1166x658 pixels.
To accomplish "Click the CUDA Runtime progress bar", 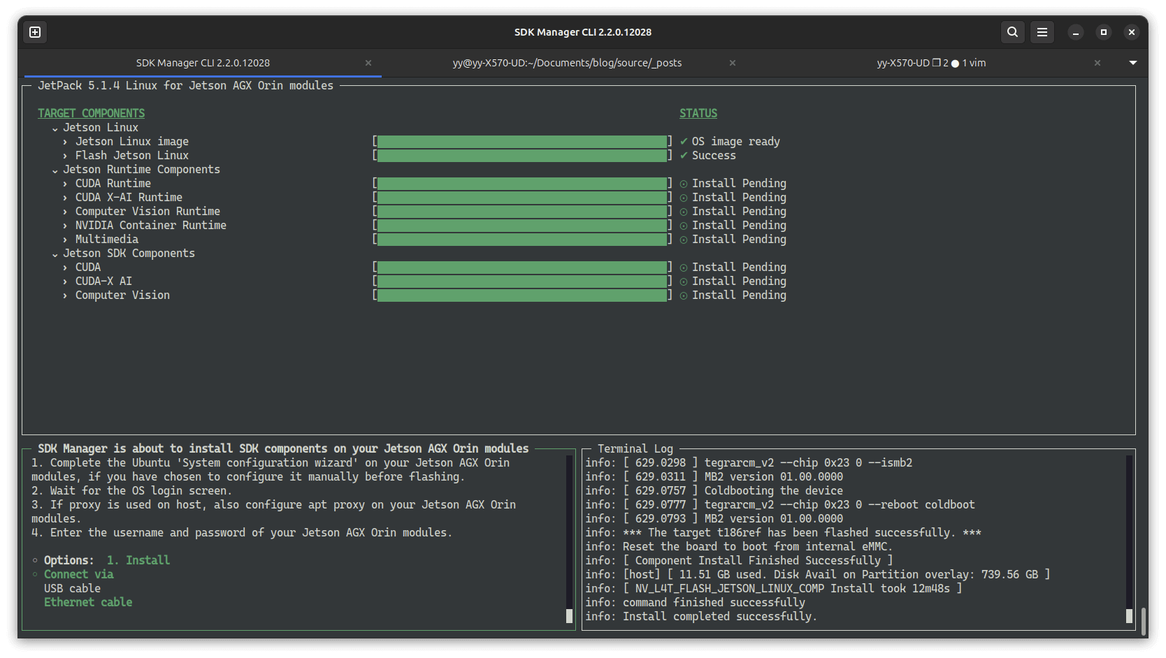I will (522, 184).
